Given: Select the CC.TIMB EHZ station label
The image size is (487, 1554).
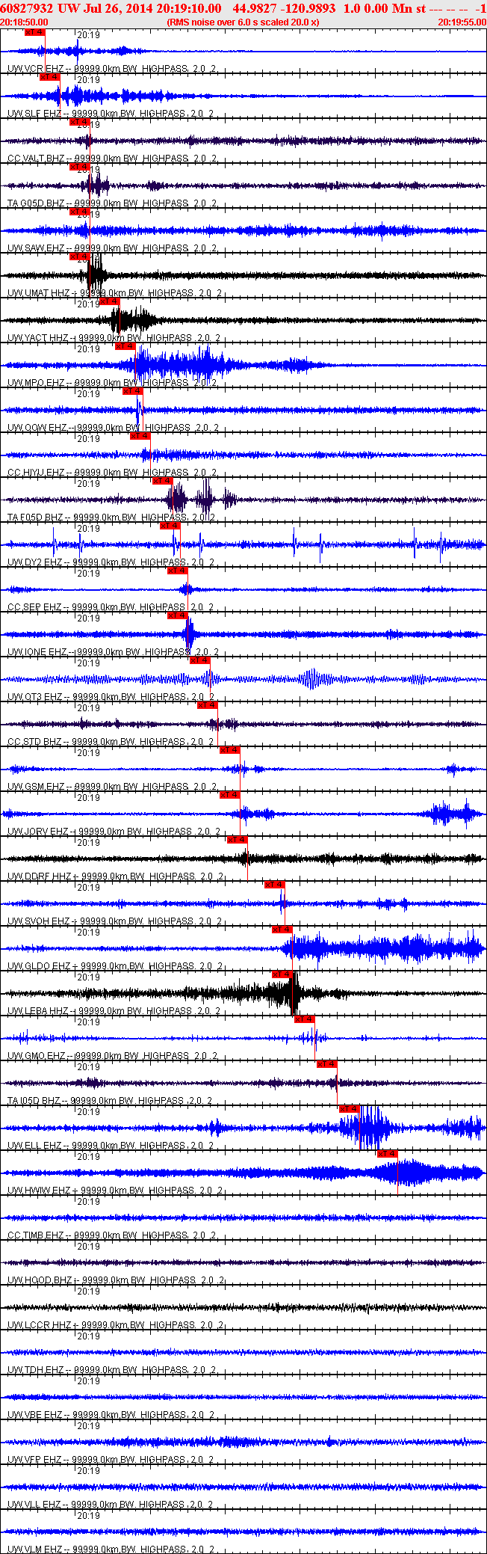Looking at the screenshot, I should [36, 1235].
